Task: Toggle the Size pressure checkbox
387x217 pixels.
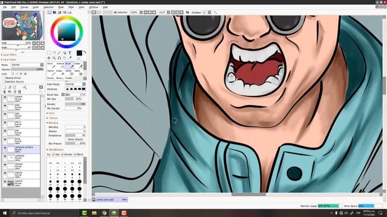Action: point(54,154)
